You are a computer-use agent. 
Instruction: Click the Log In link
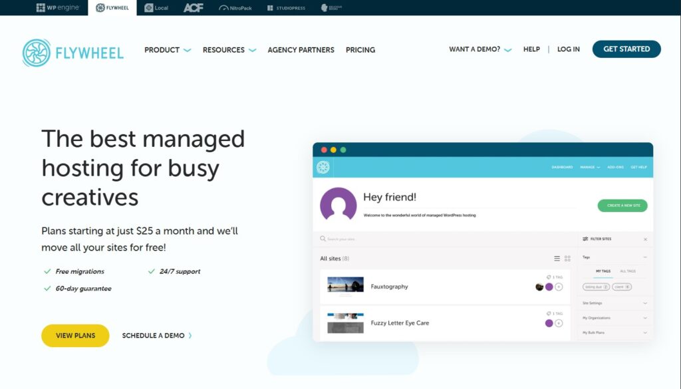[x=569, y=49]
